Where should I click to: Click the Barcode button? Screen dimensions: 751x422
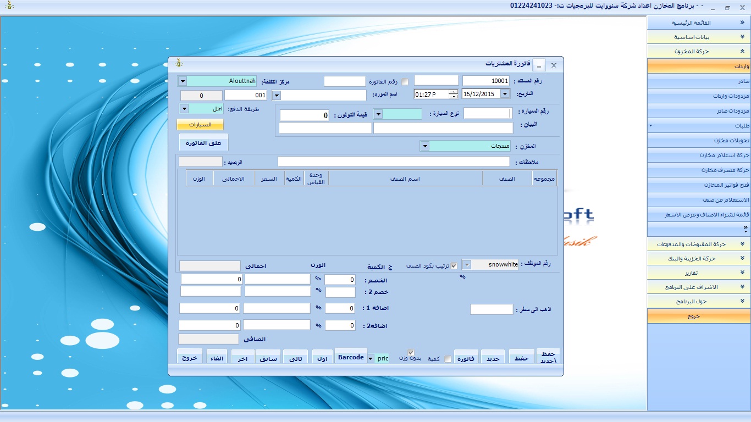pos(351,357)
